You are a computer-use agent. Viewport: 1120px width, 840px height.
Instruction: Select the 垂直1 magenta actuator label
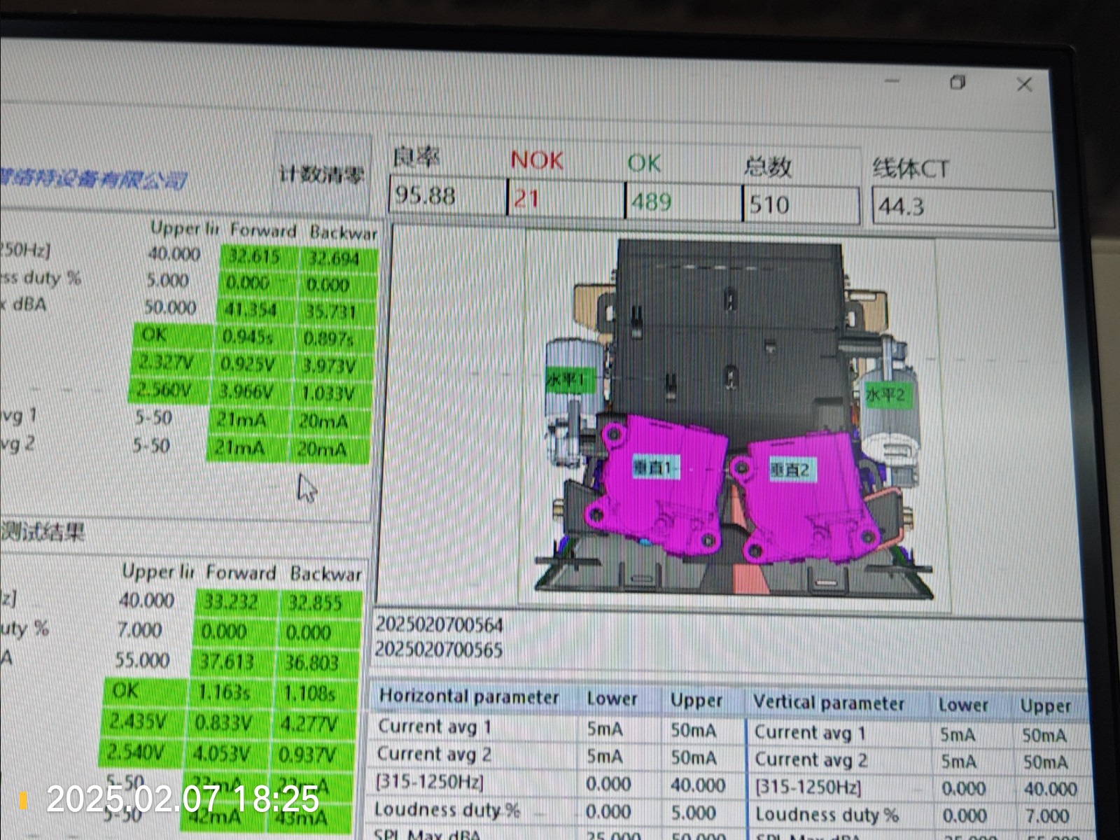point(656,467)
